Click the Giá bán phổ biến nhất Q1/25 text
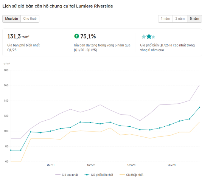 pyautogui.click(x=23, y=48)
